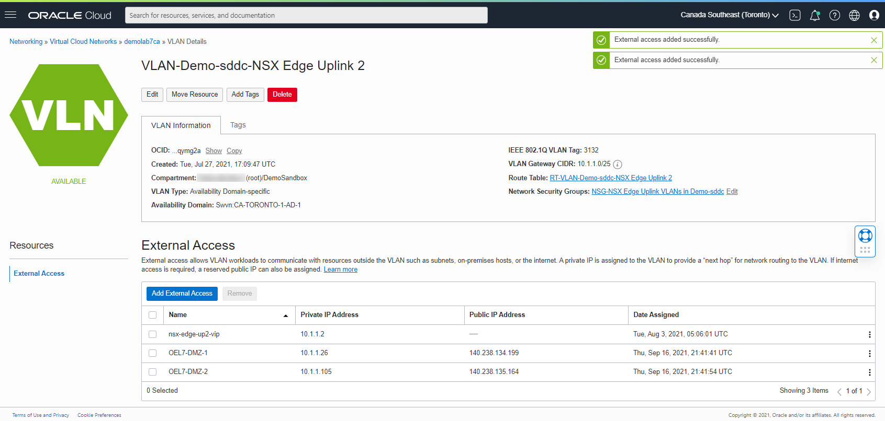Image resolution: width=885 pixels, height=421 pixels.
Task: Toggle the select-all checkbox in table header
Action: pyautogui.click(x=152, y=315)
